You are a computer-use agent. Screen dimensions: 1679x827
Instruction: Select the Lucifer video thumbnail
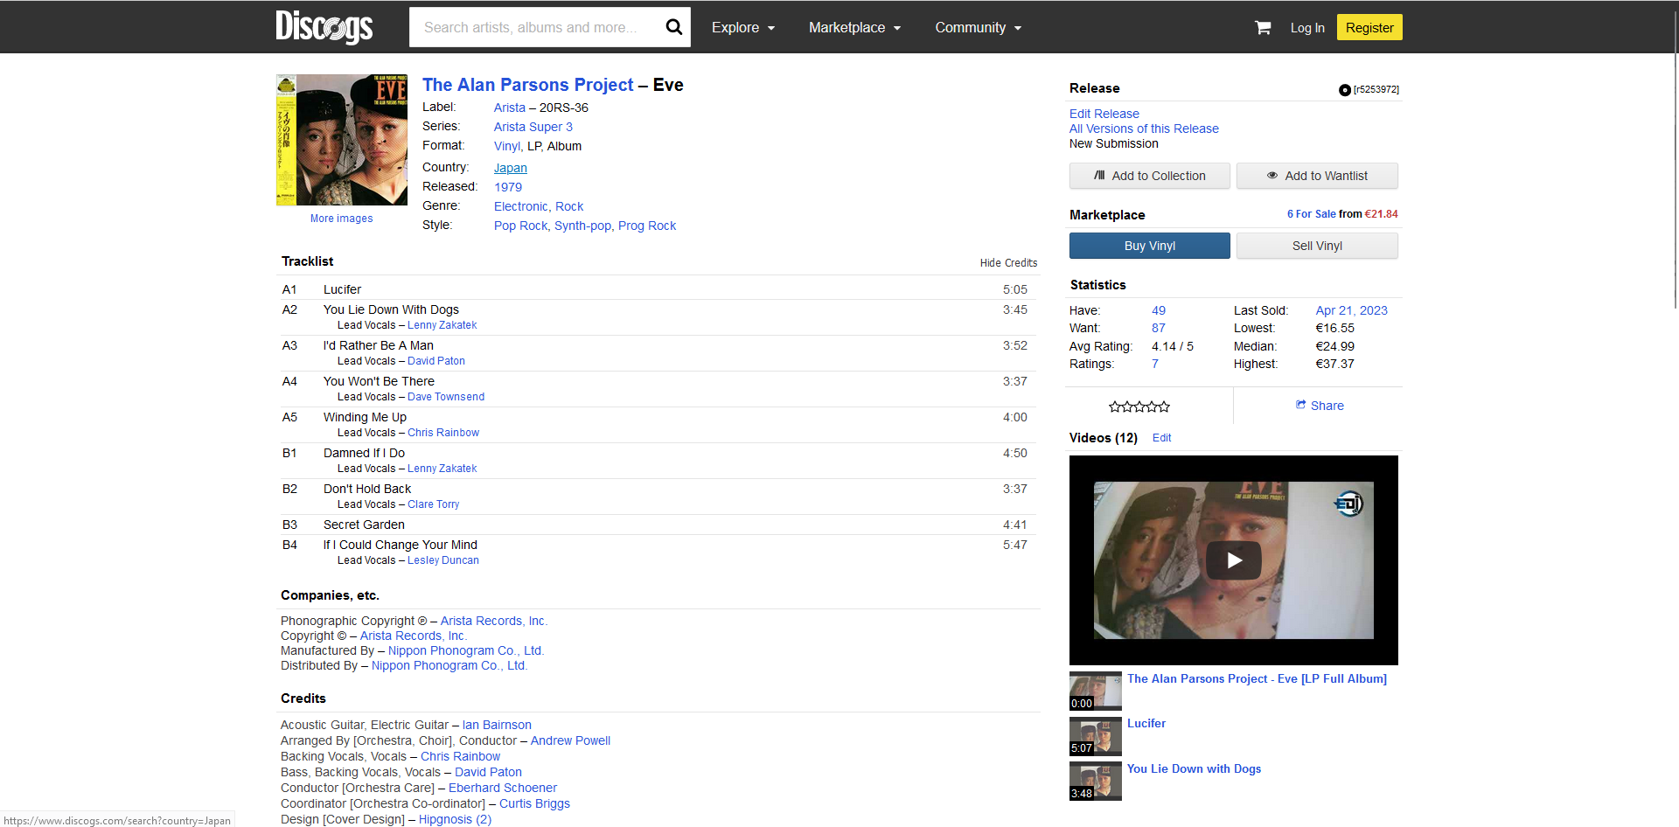pyautogui.click(x=1095, y=736)
